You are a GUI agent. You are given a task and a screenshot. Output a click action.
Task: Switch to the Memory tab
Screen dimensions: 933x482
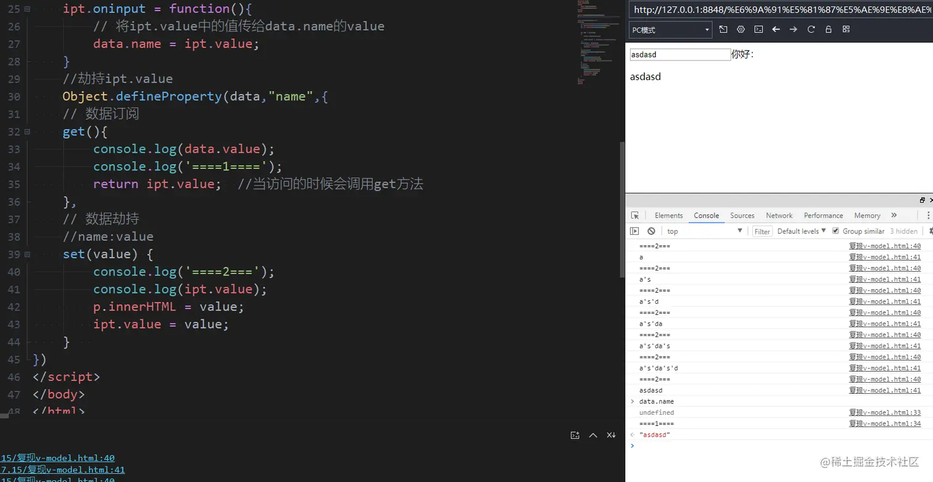pos(867,215)
